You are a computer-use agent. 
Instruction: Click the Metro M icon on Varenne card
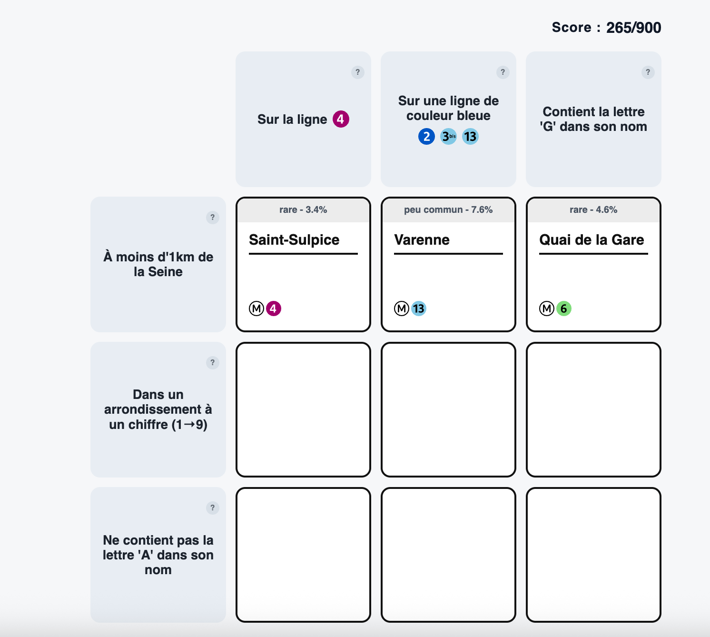tap(402, 309)
